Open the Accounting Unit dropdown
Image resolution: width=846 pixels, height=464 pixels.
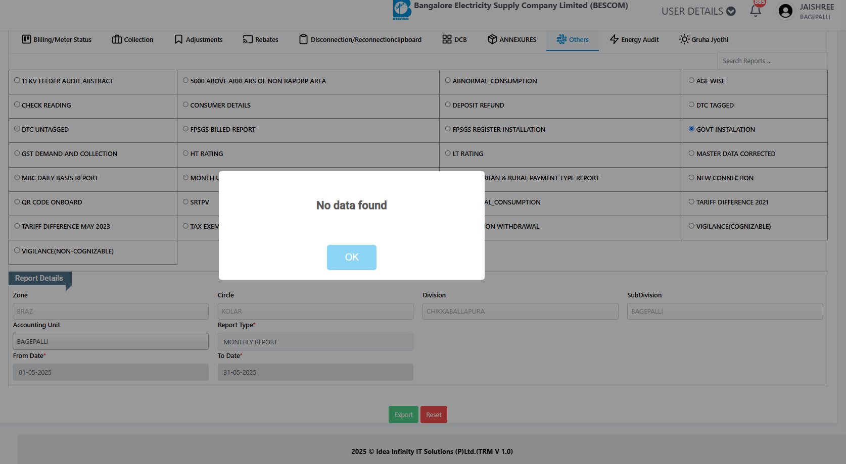[111, 341]
